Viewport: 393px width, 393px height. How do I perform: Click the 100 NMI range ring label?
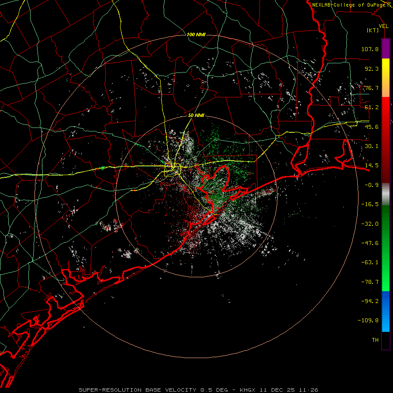pyautogui.click(x=196, y=34)
